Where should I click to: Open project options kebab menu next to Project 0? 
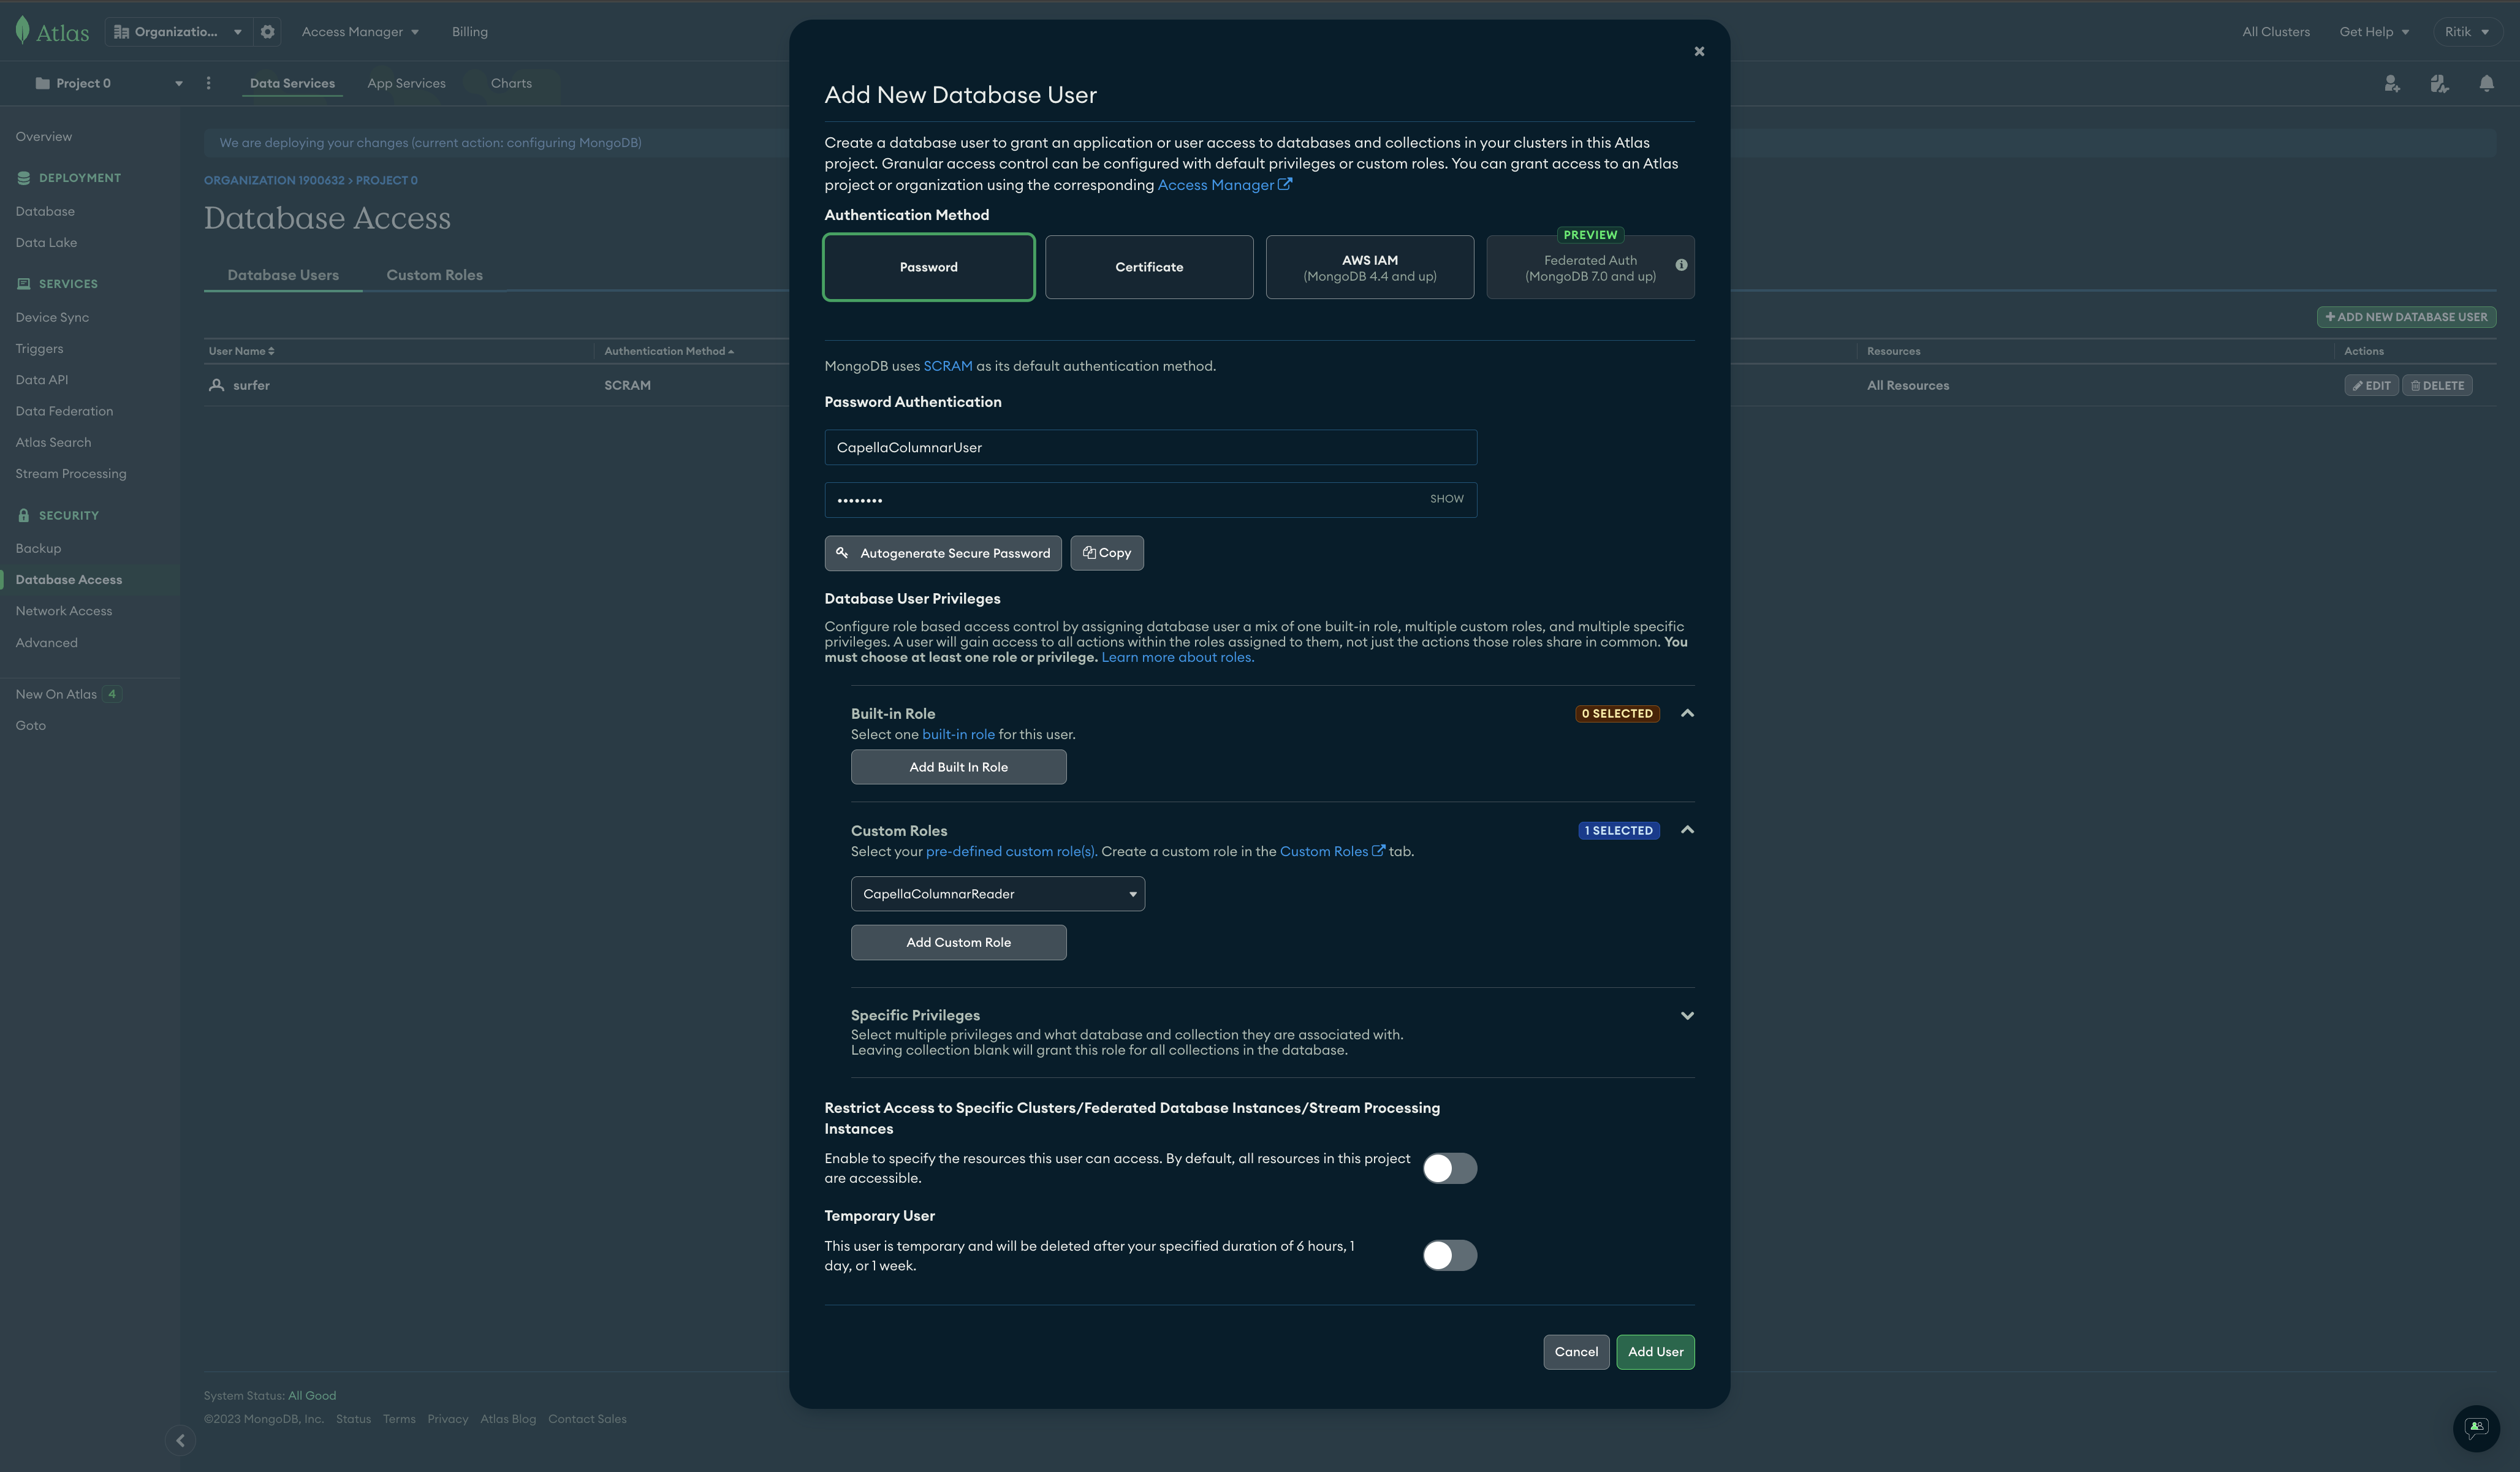(x=208, y=83)
